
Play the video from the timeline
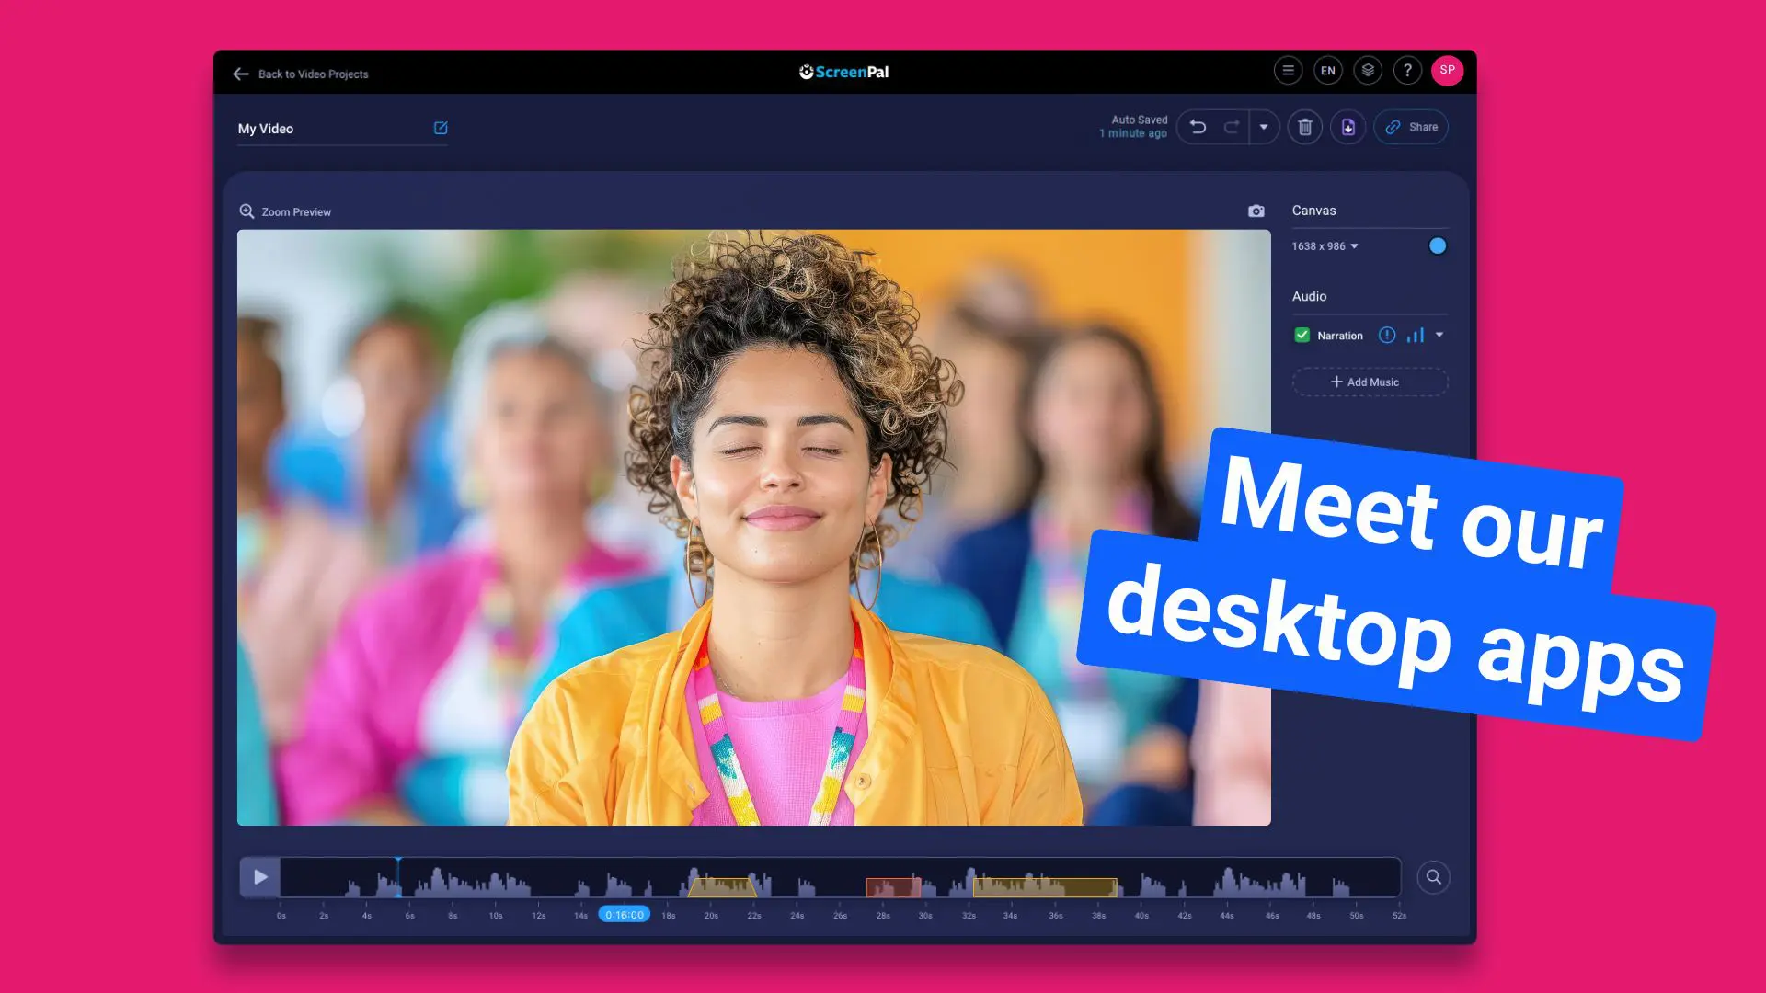coord(260,877)
